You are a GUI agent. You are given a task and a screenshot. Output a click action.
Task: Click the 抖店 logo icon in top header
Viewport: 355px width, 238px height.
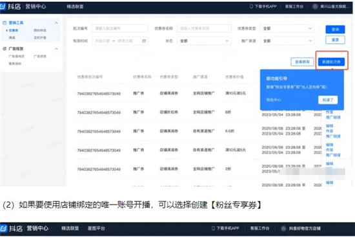click(x=3, y=6)
